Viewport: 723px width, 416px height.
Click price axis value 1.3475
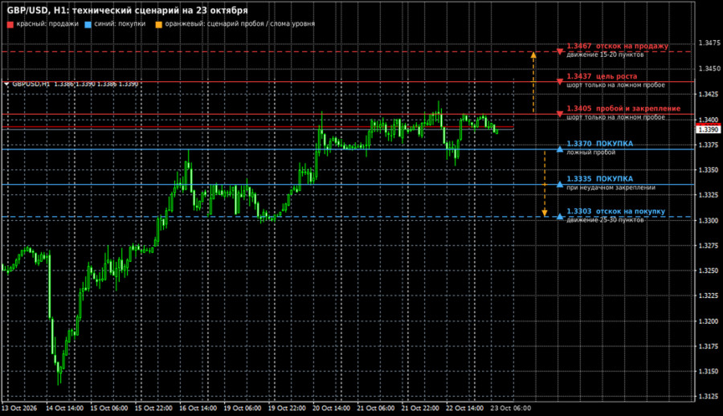(709, 43)
